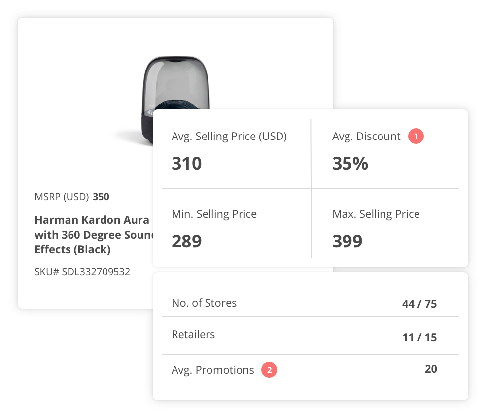Click the Avg. Discount label

[366, 136]
